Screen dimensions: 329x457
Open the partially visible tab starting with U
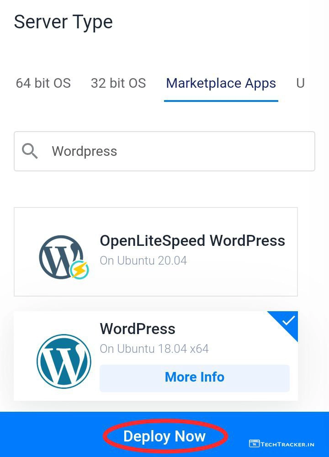tap(300, 83)
